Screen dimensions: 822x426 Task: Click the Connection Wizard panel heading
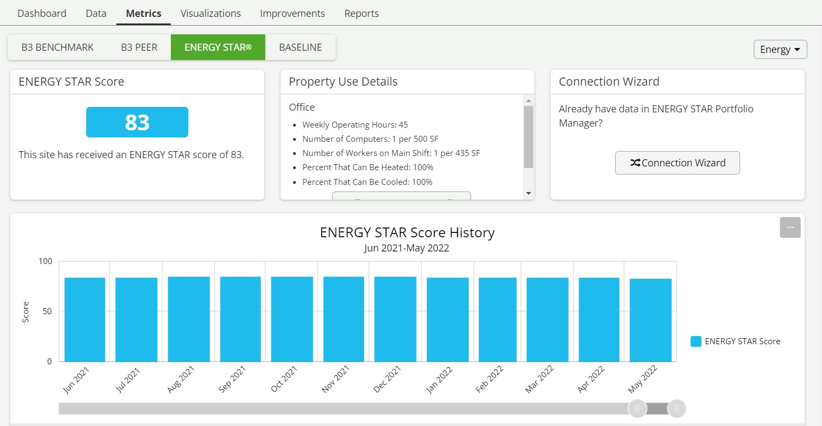click(x=609, y=82)
